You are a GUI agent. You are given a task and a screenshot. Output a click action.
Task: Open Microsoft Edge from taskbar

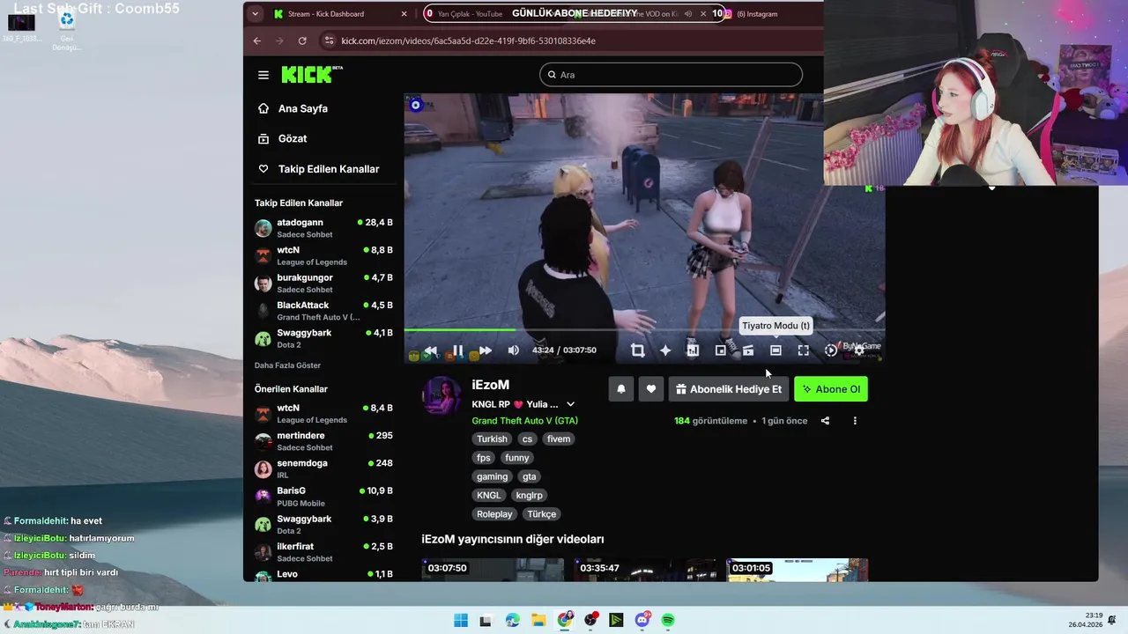point(513,621)
